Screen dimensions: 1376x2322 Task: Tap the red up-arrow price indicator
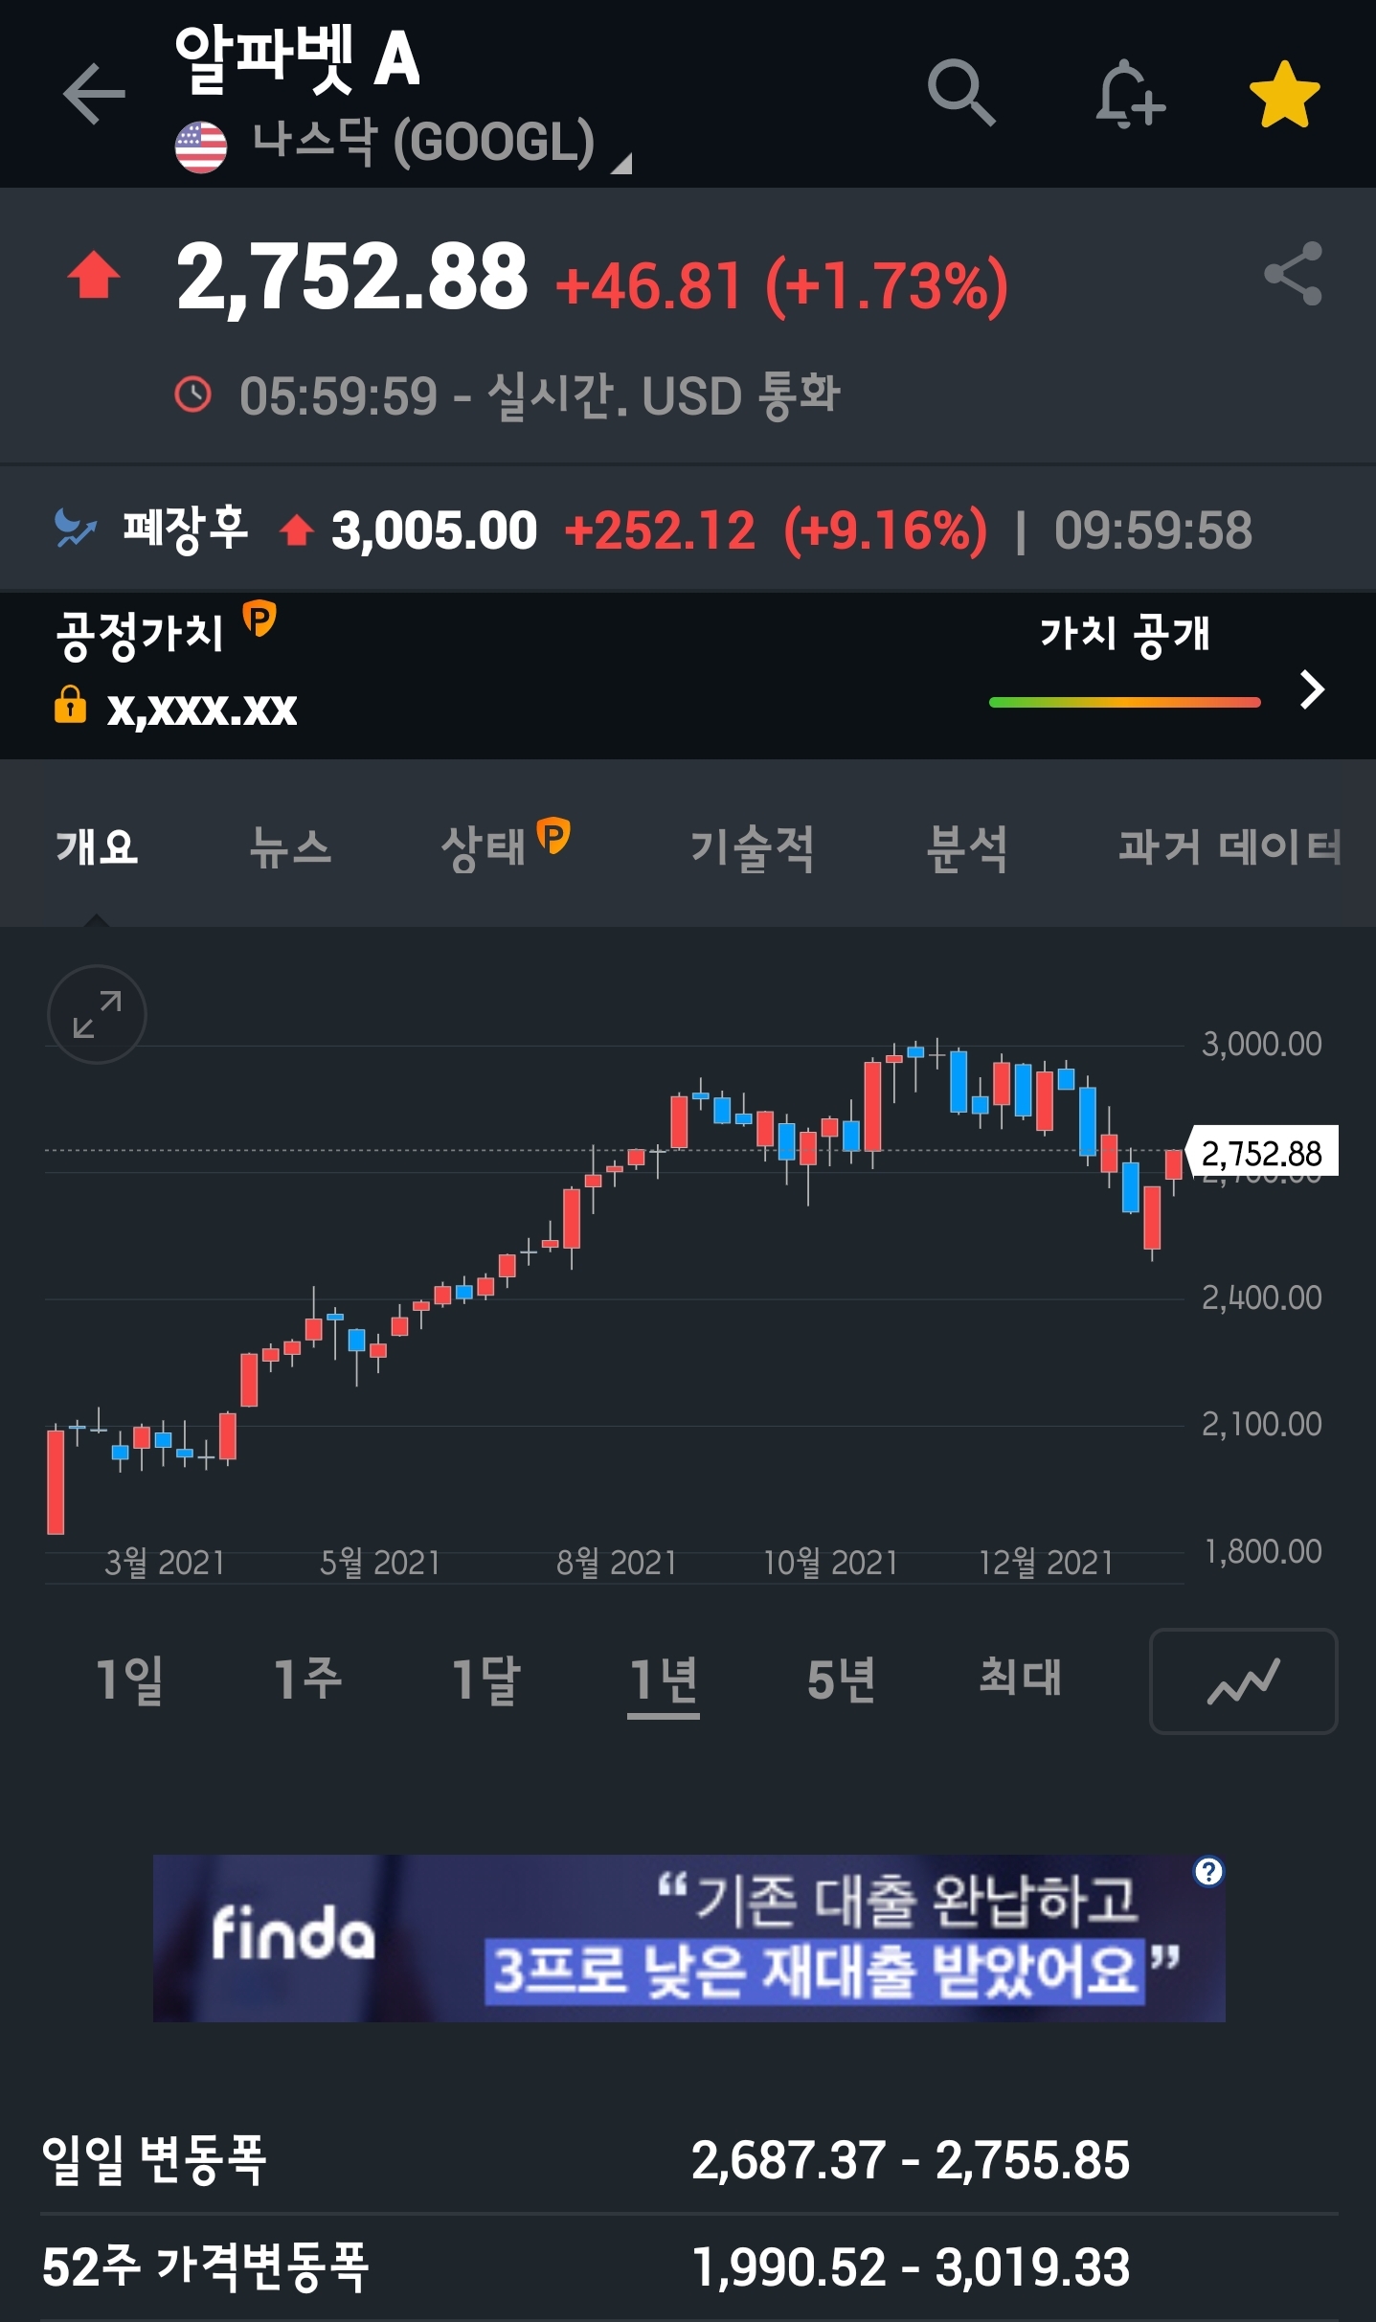93,275
